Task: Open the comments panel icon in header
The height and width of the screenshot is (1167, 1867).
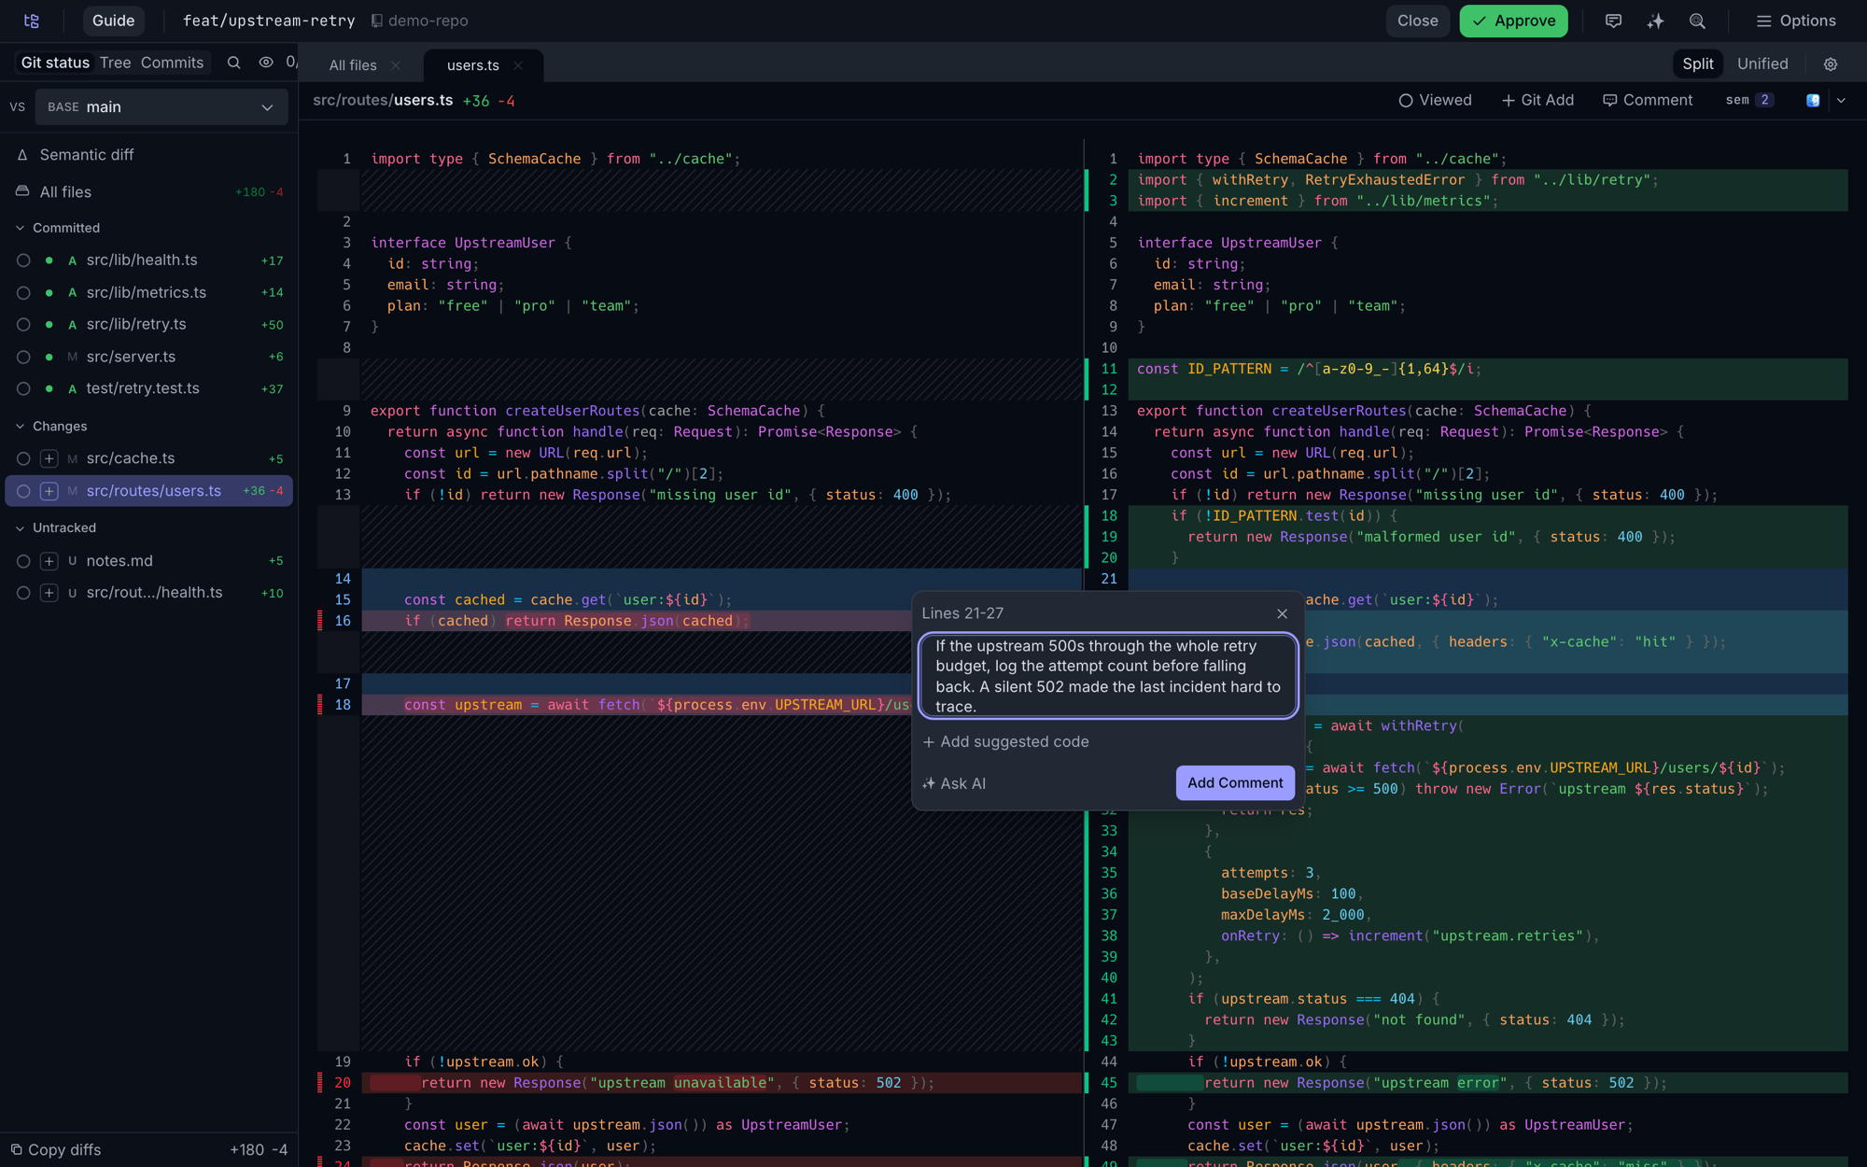Action: (x=1613, y=21)
